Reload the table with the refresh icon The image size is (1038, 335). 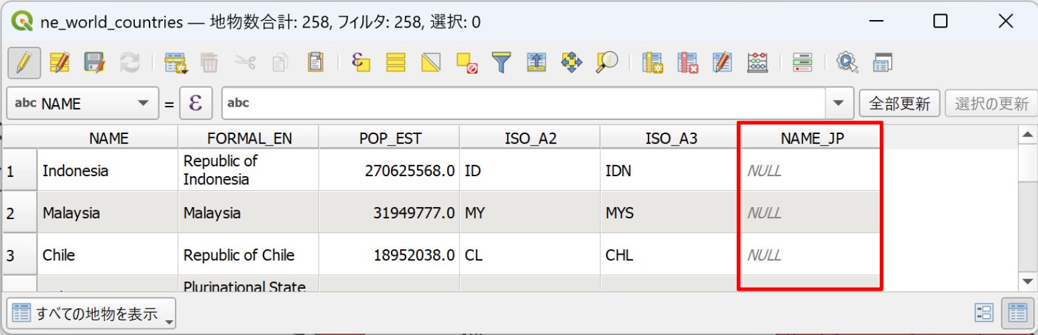click(130, 63)
